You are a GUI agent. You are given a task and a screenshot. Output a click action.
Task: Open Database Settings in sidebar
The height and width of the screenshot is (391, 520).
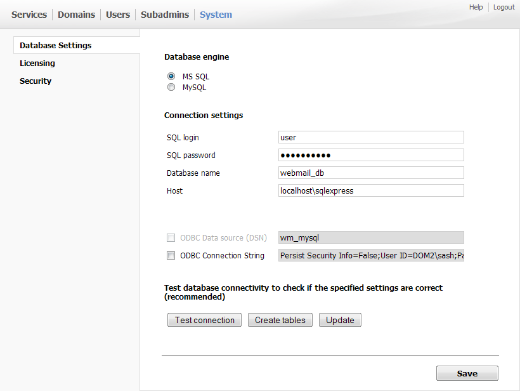click(56, 46)
